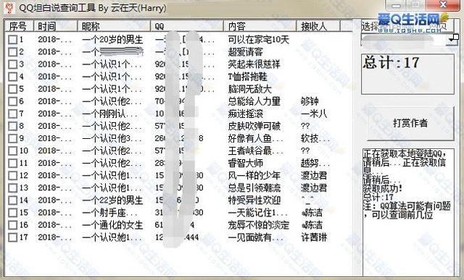Toggle the row 14 checkbox
This screenshot has height=280, width=464.
click(13, 200)
